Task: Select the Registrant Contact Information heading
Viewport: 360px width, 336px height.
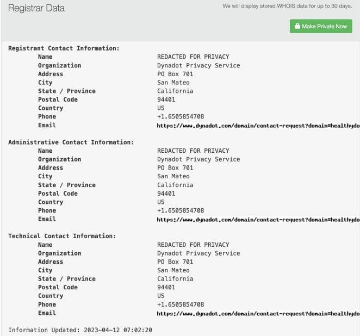Action: coord(64,48)
